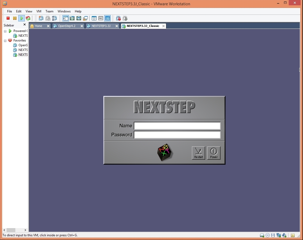Viewport: 303px width, 240px height.
Task: Open the Snapshot Manager toolbar icon
Action: click(x=54, y=18)
